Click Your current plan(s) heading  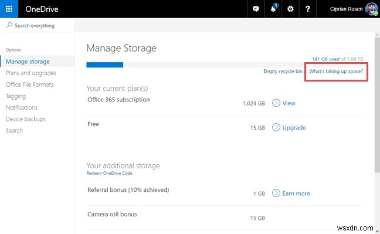(117, 89)
